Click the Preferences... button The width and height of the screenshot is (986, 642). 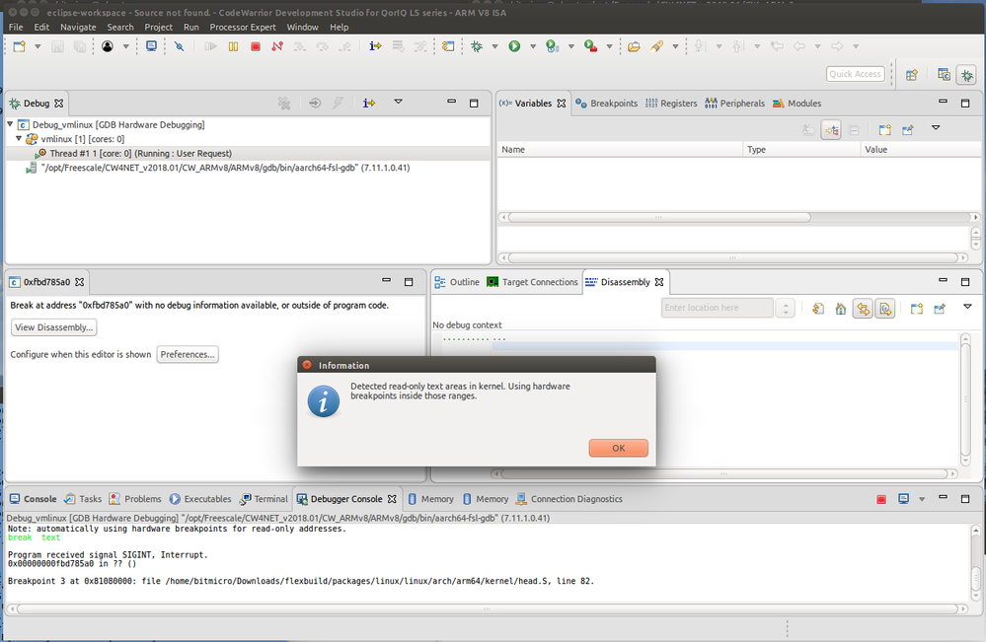(188, 354)
